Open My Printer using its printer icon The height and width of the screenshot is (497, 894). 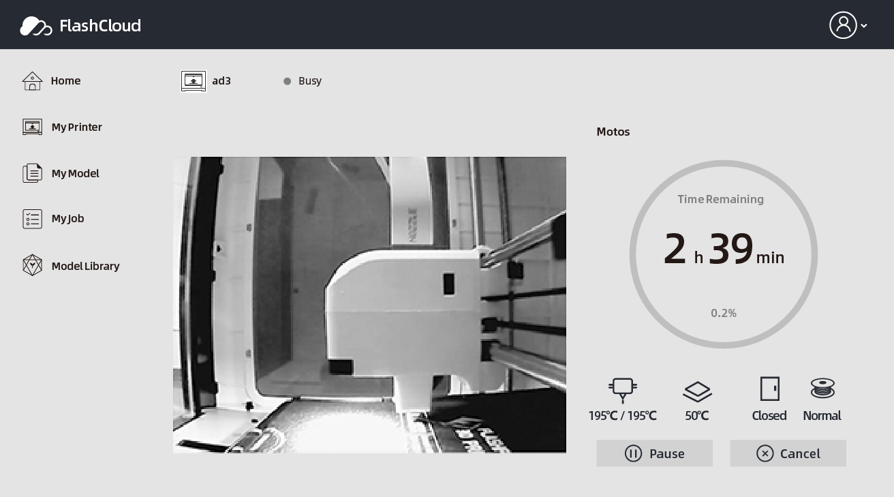pyautogui.click(x=32, y=127)
